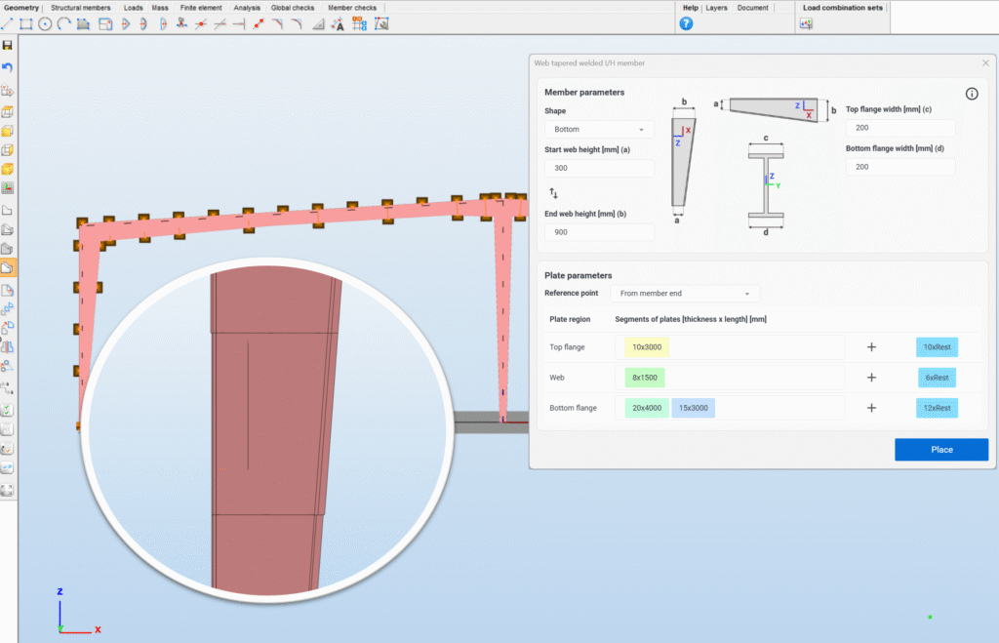Click the blue undo arrow icon
This screenshot has height=643, width=999.
8,67
